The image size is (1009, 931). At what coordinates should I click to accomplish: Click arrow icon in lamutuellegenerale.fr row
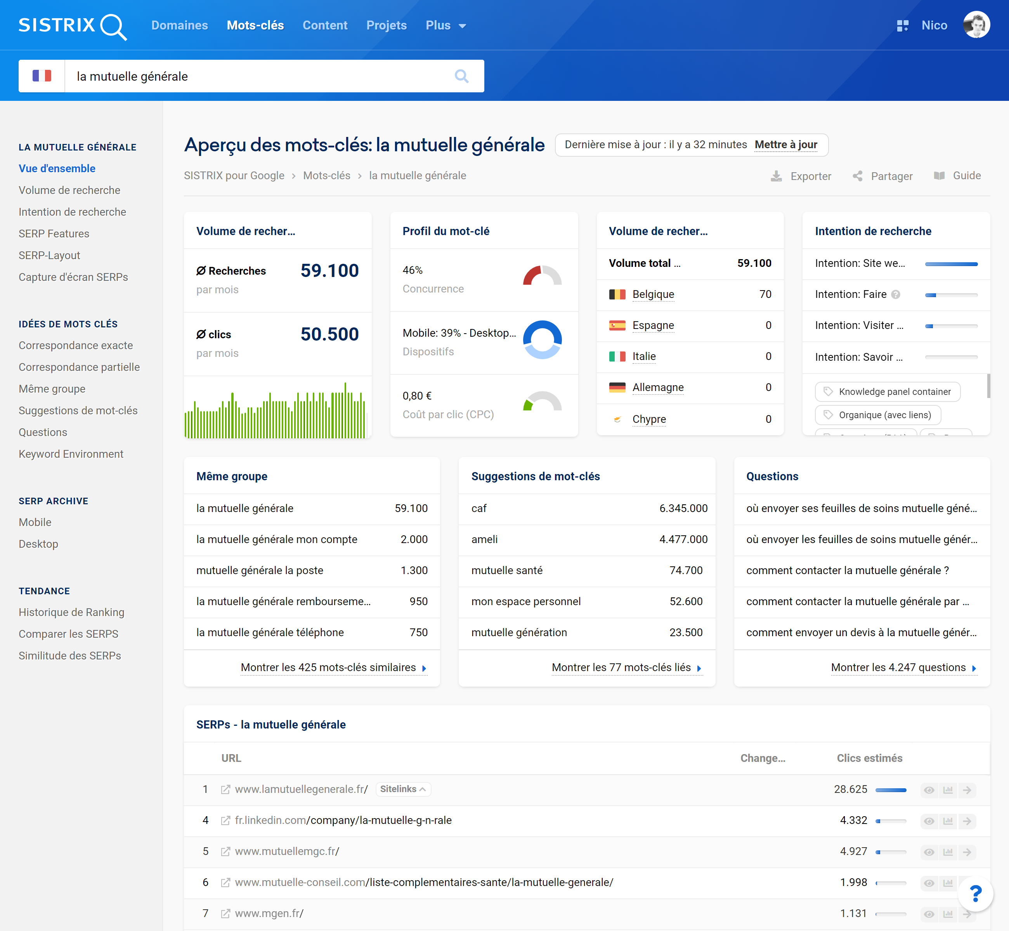coord(967,790)
